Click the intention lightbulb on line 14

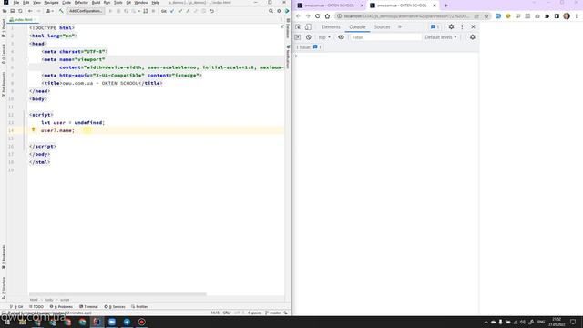33,129
